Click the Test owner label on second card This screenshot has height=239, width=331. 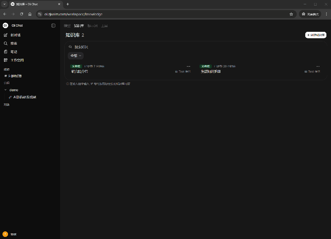pyautogui.click(x=312, y=72)
